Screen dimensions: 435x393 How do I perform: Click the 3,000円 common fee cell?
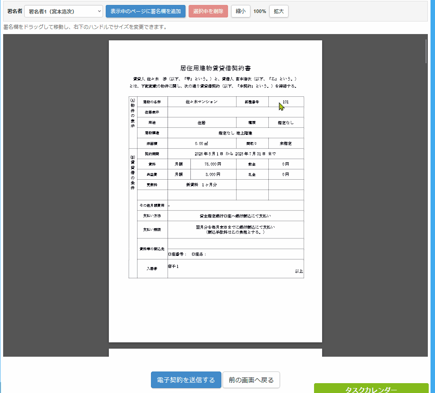pyautogui.click(x=213, y=174)
